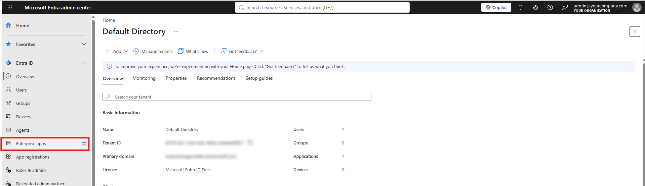Expand the Favorites section chevron
Screen dimensions: 645x186
click(x=84, y=44)
